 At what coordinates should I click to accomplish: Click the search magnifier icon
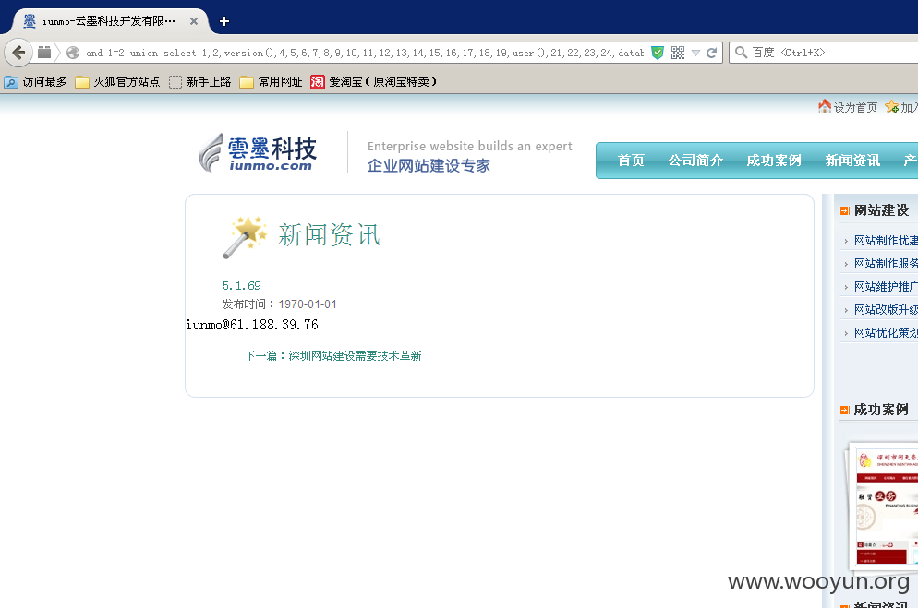coord(741,53)
